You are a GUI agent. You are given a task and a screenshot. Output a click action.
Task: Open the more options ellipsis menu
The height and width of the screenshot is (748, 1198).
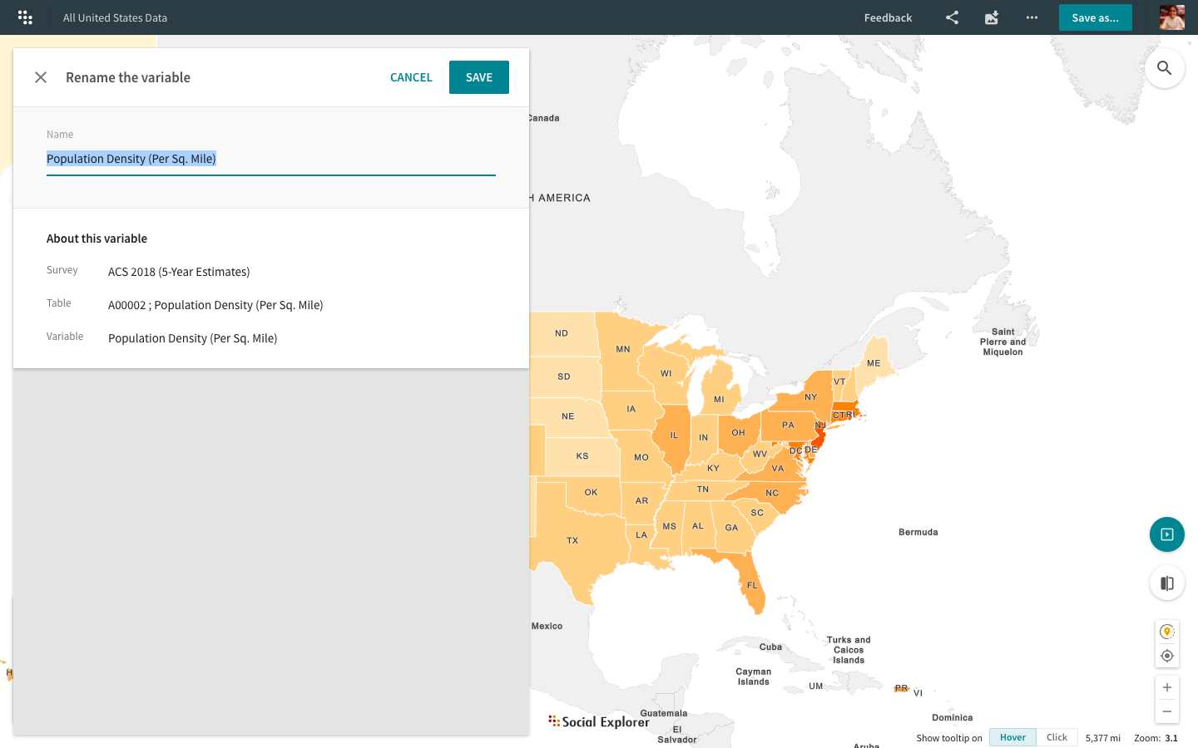pos(1032,17)
